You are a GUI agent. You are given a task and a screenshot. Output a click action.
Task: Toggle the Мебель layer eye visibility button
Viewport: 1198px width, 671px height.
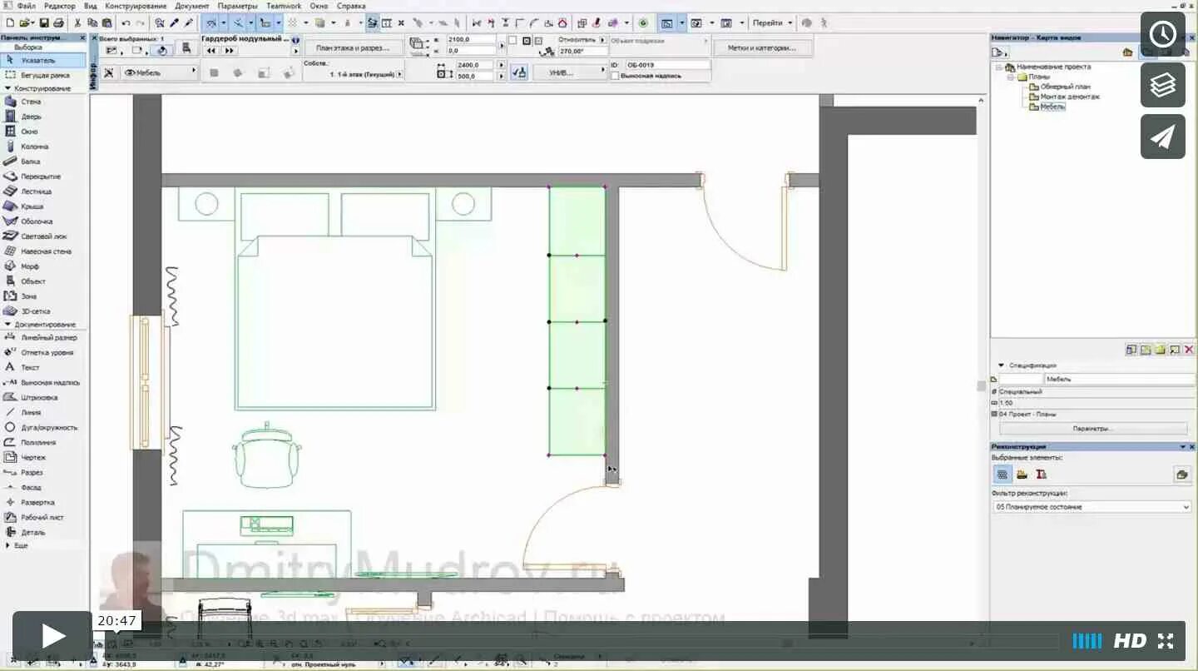point(131,73)
